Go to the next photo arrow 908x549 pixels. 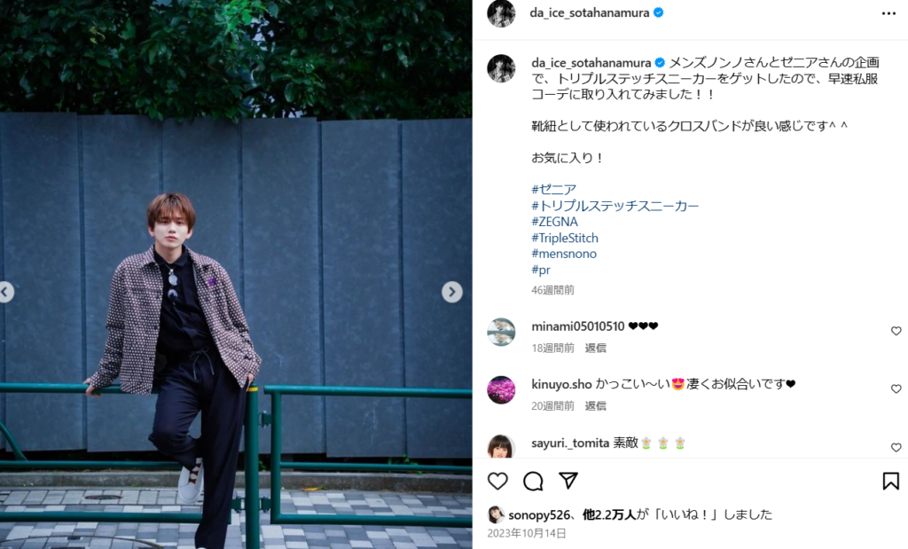pos(452,292)
